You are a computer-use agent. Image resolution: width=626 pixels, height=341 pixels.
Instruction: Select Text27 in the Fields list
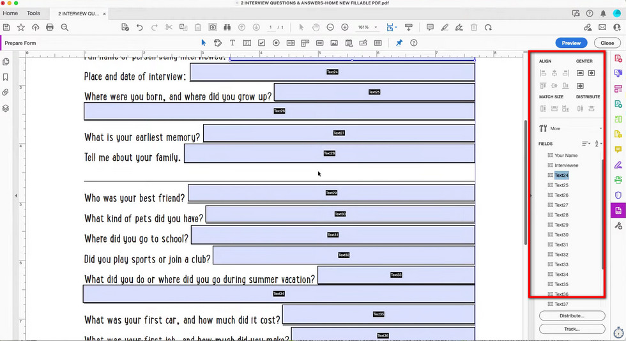(x=561, y=205)
